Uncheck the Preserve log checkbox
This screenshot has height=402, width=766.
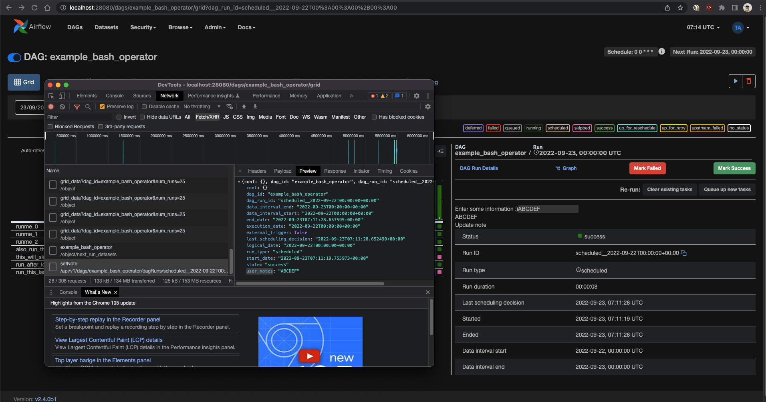[x=102, y=107]
